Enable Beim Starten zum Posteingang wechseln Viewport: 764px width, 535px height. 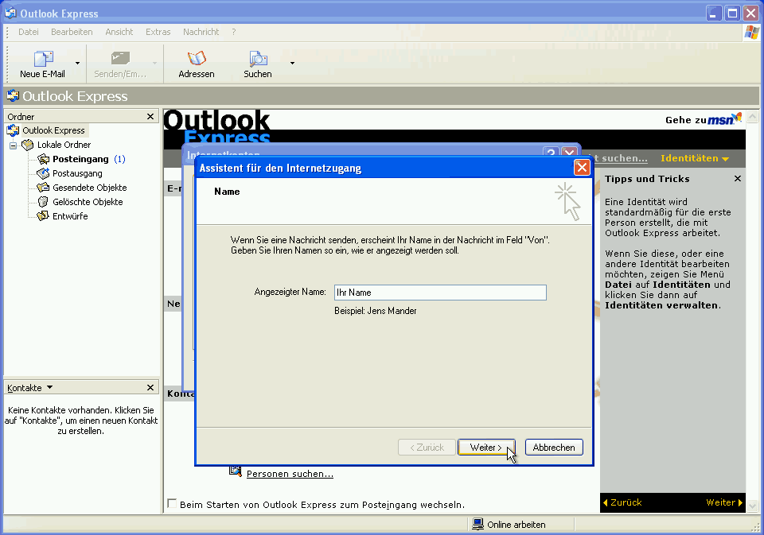[x=171, y=502]
